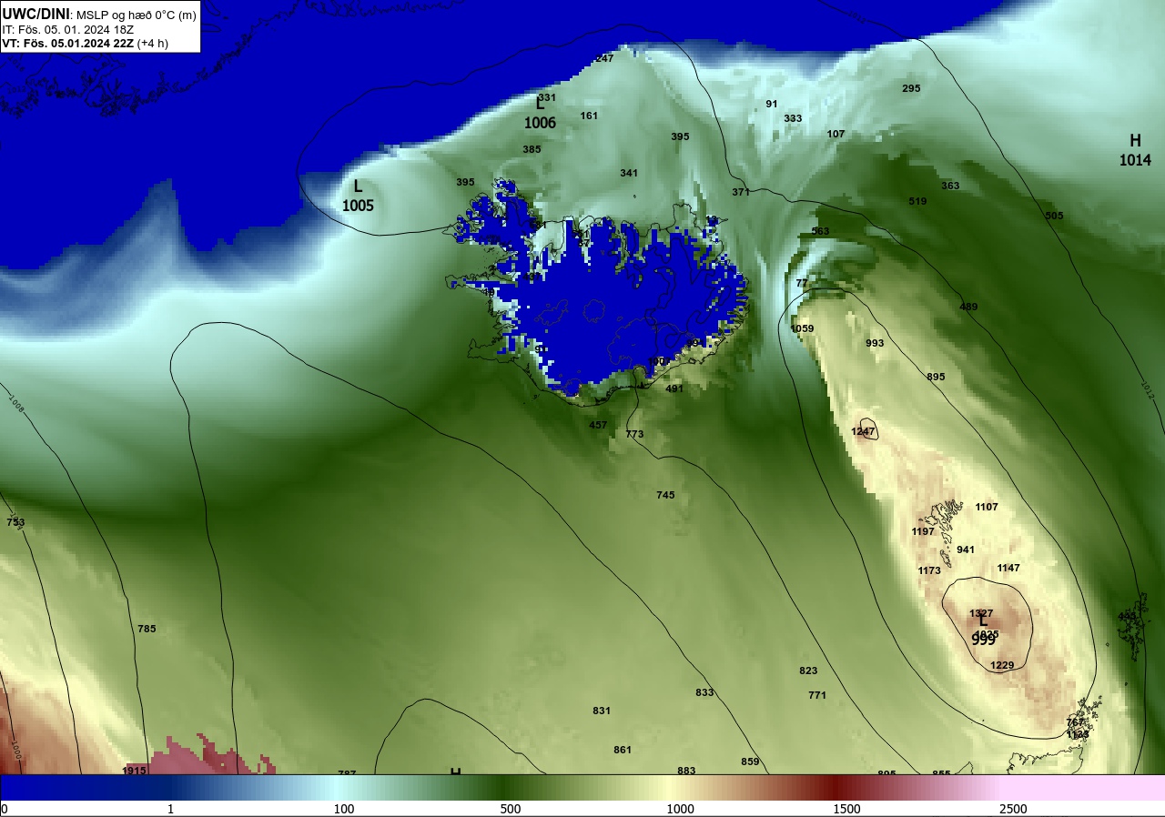Click the 100 tick on the color legend
Screen dimensions: 1165x817
click(343, 809)
